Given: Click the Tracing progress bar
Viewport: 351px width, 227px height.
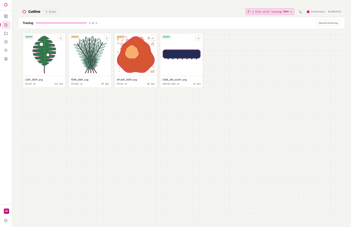Looking at the screenshot, I should tap(61, 23).
